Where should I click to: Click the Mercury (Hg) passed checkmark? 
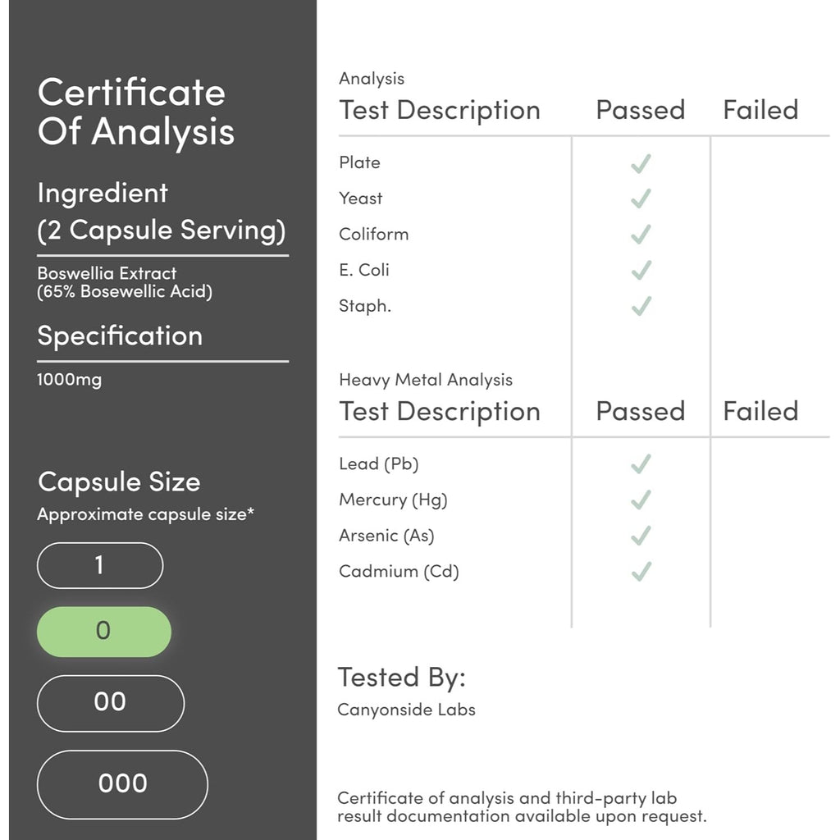pyautogui.click(x=641, y=500)
